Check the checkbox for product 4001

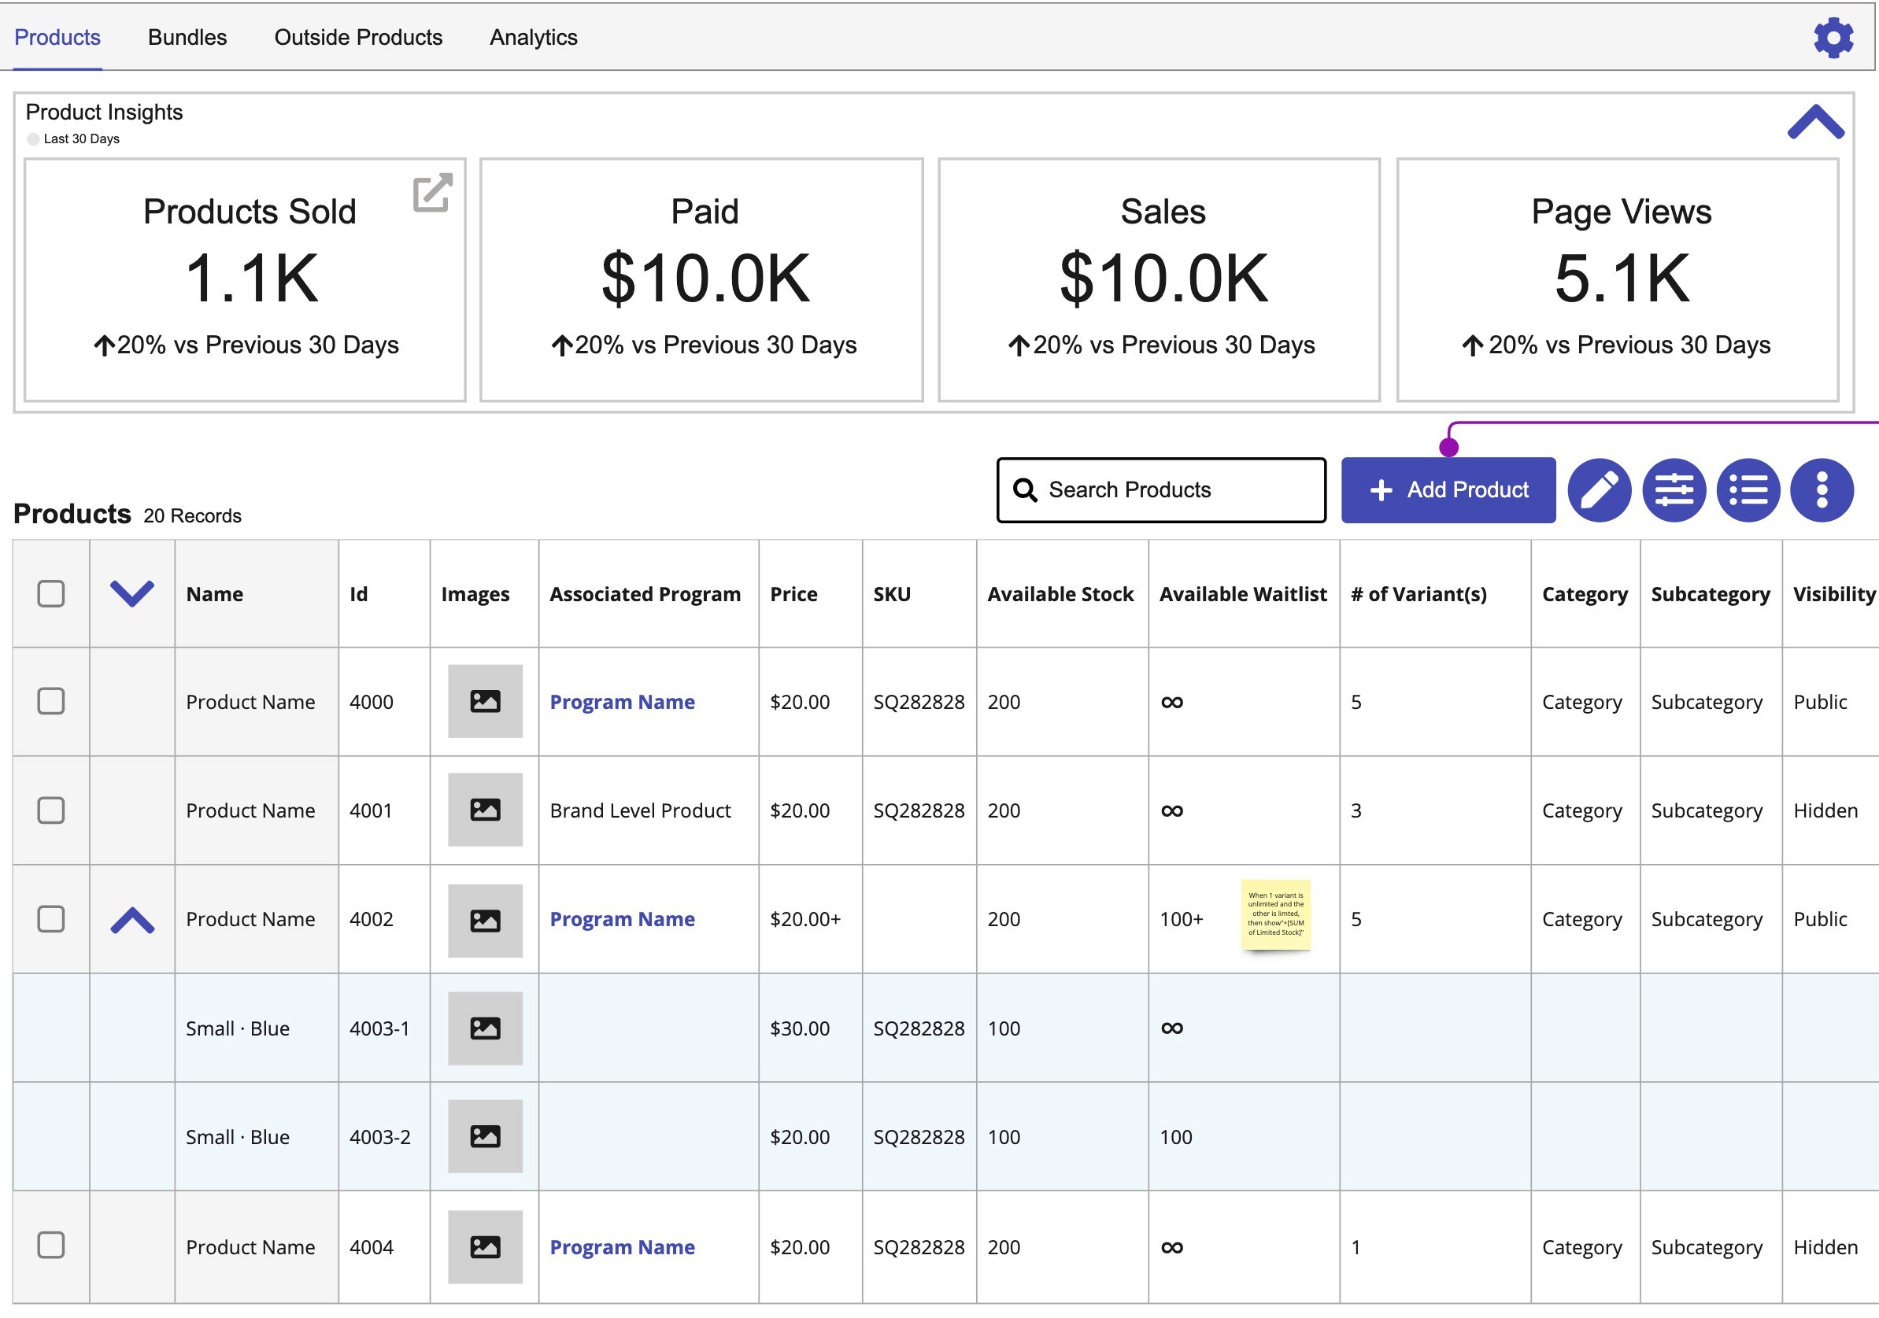pyautogui.click(x=50, y=810)
